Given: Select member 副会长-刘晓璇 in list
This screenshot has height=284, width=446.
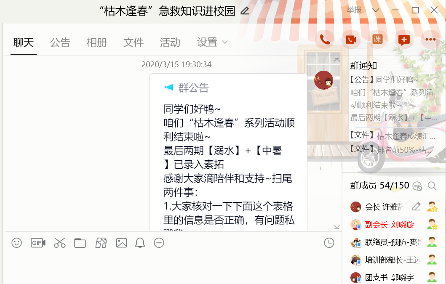Looking at the screenshot, I should [x=390, y=224].
